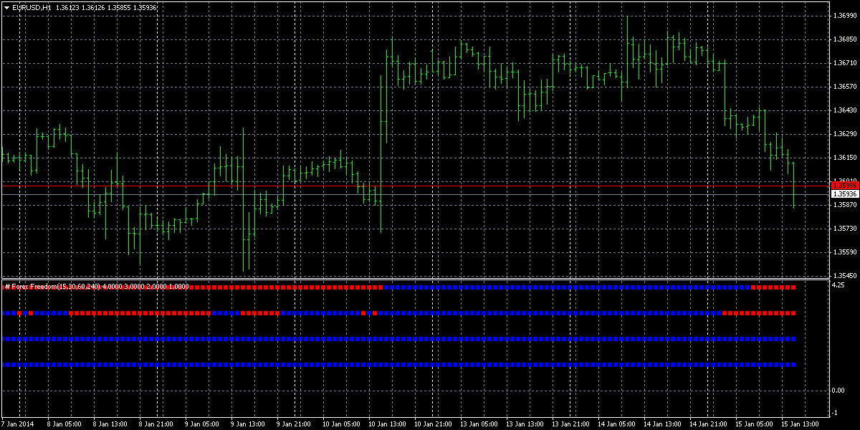Click the 14 Jan 13:00 time label
860x430 pixels.
coord(661,424)
